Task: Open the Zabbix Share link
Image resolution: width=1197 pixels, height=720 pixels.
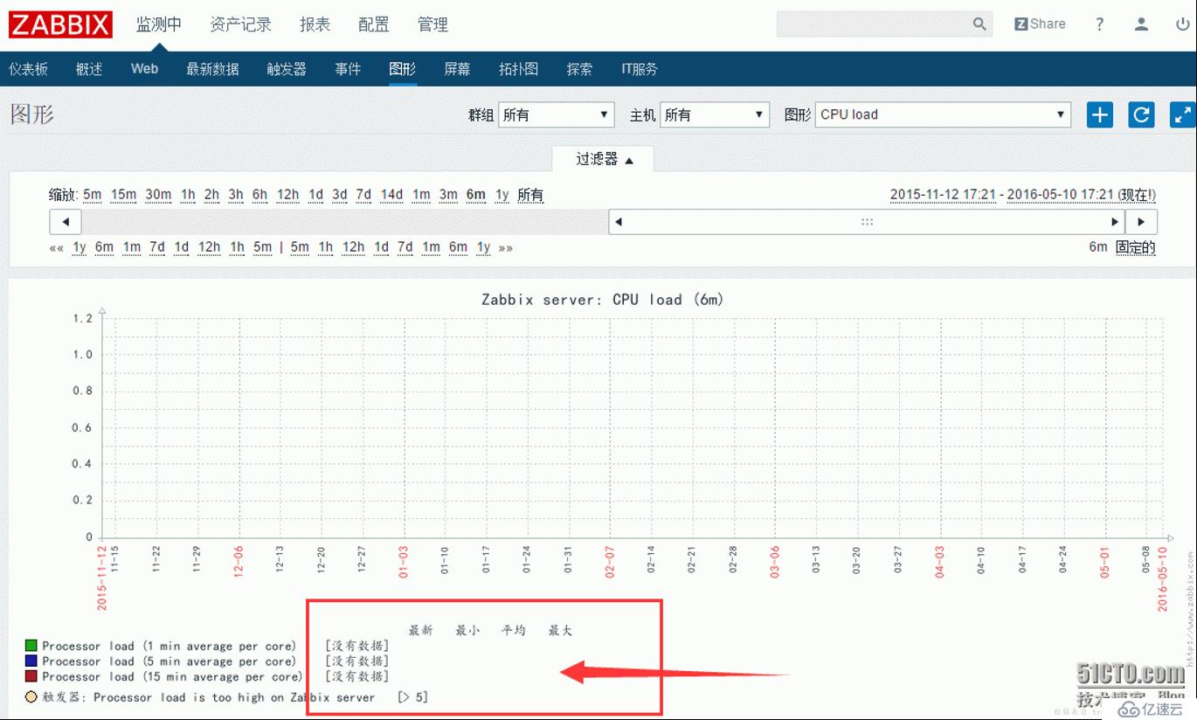Action: tap(1040, 24)
